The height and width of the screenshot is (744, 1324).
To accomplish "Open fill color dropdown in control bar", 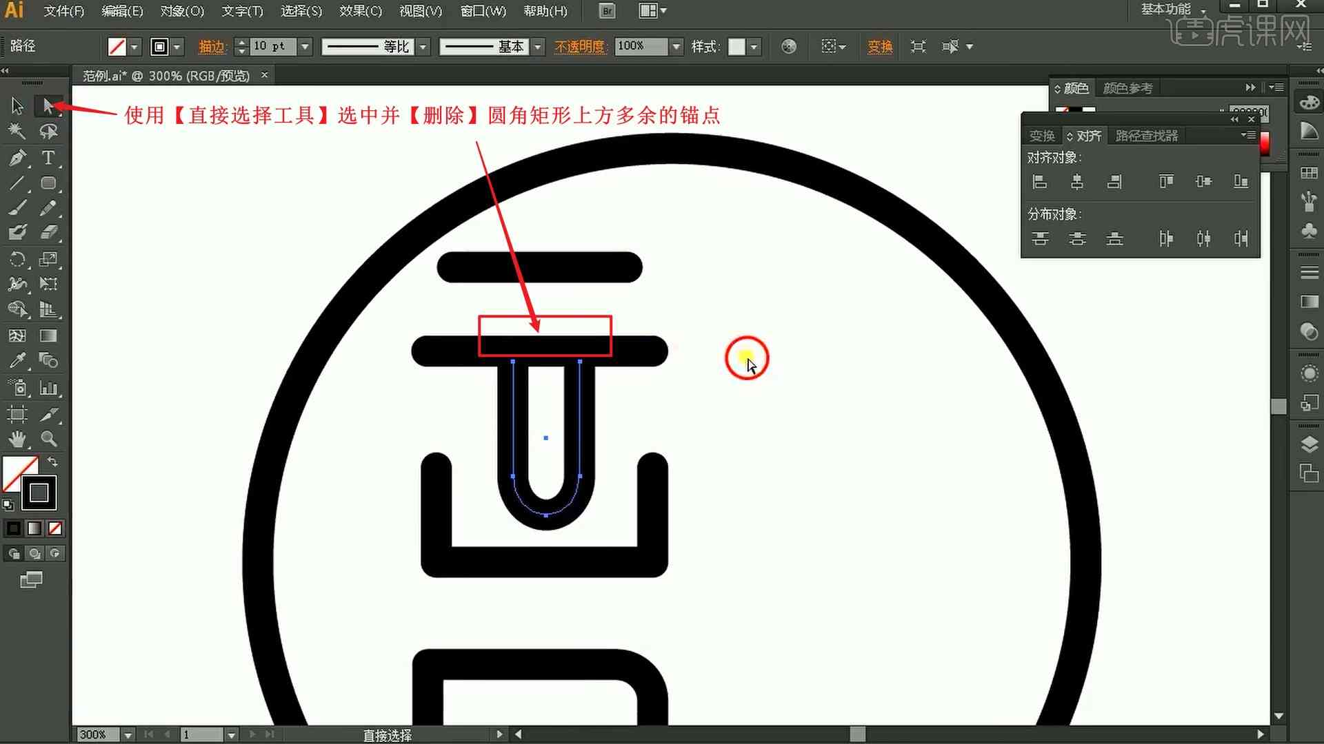I will tap(134, 47).
